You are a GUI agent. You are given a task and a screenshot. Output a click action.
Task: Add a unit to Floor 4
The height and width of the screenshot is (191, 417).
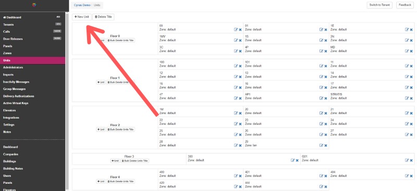coord(101,182)
